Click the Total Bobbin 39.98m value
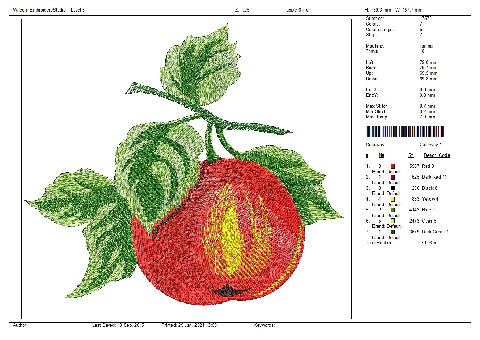 [x=428, y=243]
